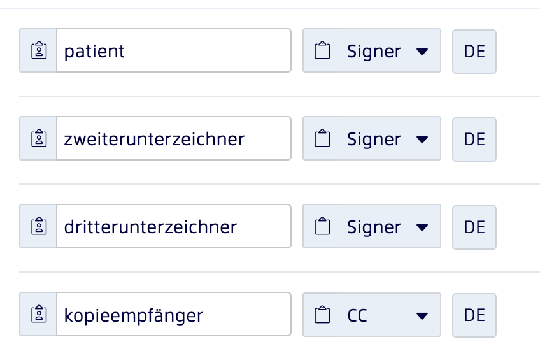Click the ID badge icon beside patient
Screen dimensions: 540x358
tap(39, 50)
